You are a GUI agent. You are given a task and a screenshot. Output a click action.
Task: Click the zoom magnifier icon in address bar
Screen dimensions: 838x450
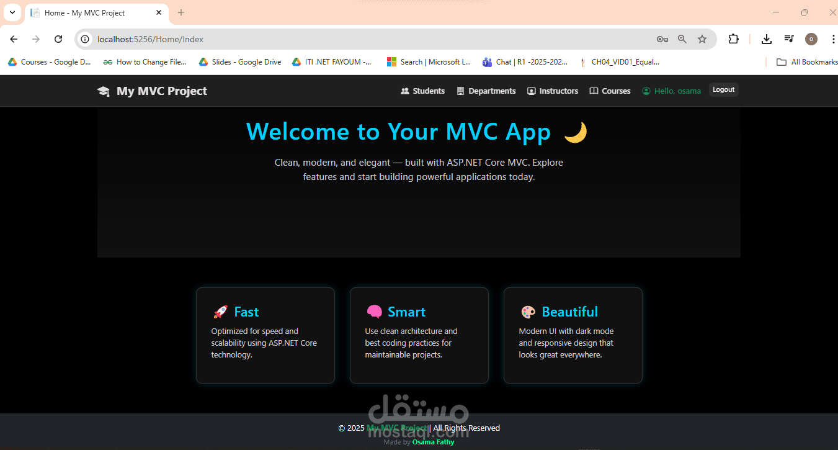click(682, 39)
